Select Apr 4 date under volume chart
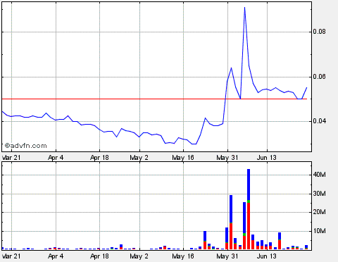The image size is (338, 262). pos(56,256)
